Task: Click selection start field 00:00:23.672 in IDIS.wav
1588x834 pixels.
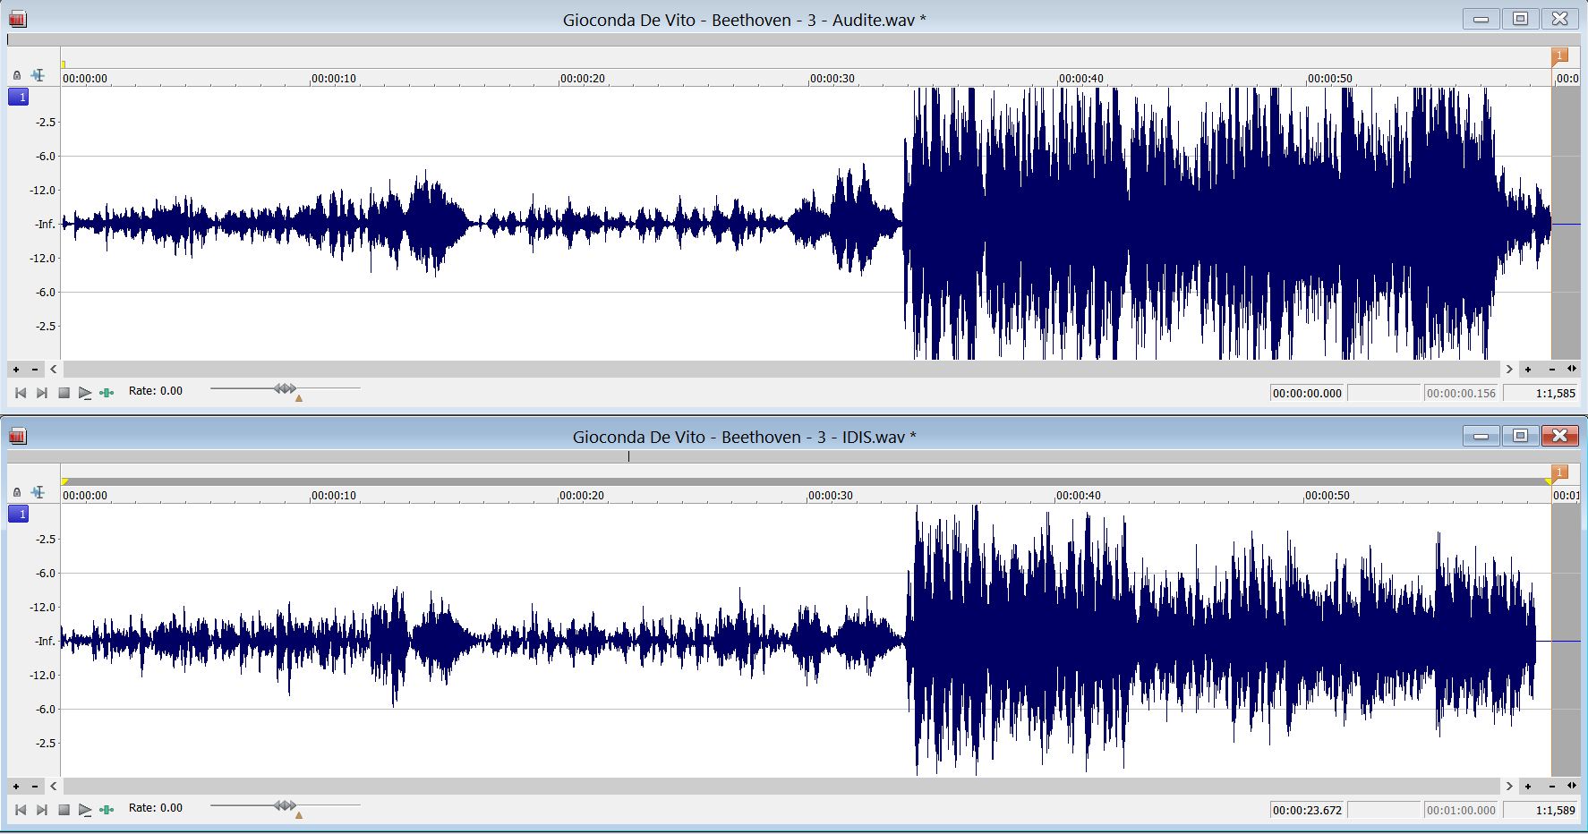Action: point(1308,810)
